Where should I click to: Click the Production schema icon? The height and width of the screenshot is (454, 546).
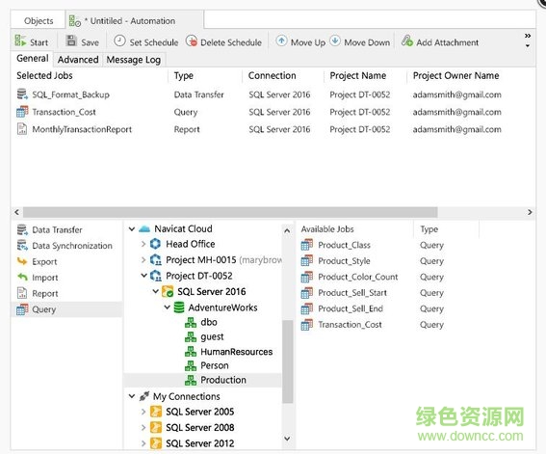click(x=191, y=380)
